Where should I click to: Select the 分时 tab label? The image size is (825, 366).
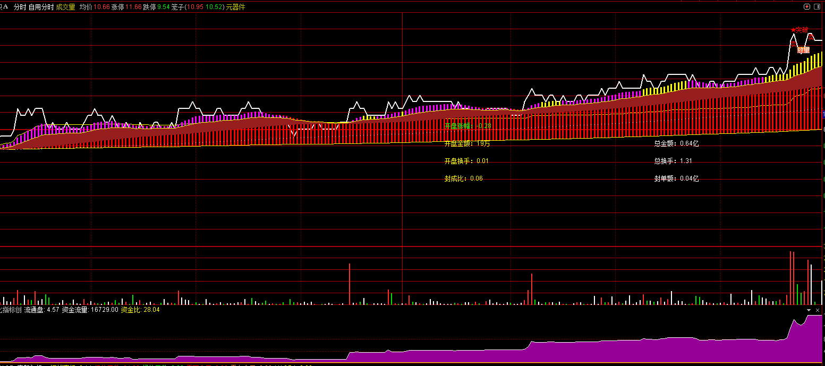pos(20,7)
